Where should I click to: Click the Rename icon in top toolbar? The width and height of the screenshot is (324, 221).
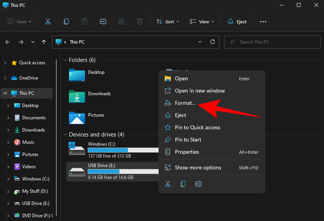[103, 22]
